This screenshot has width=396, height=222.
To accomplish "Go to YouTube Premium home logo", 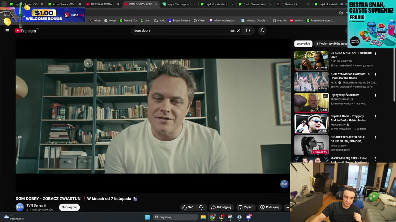I will pyautogui.click(x=25, y=31).
